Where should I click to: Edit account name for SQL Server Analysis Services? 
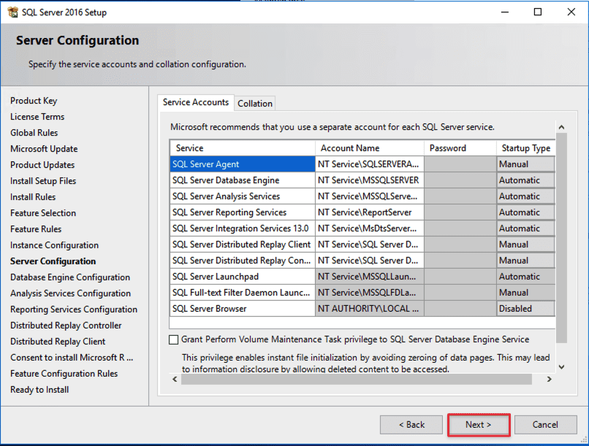pos(369,196)
